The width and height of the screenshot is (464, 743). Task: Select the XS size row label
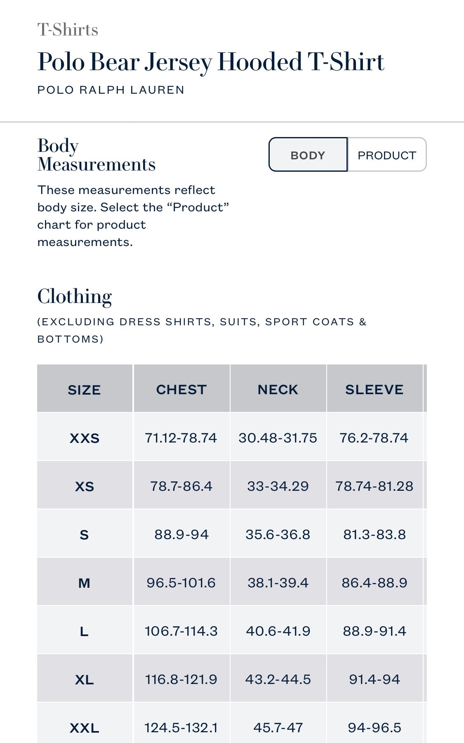[x=85, y=486]
